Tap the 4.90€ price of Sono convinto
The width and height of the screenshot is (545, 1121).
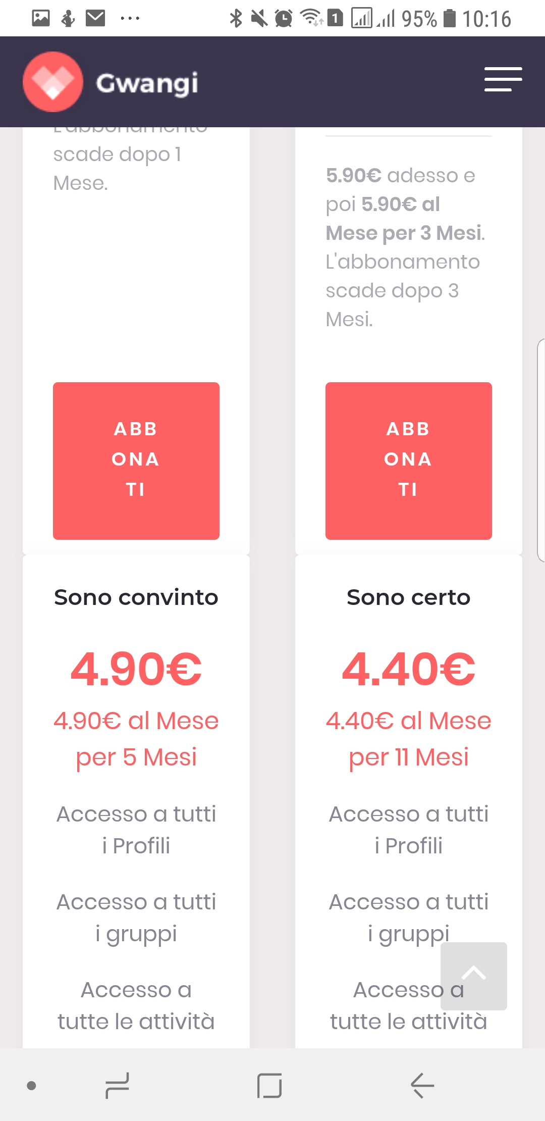(136, 669)
